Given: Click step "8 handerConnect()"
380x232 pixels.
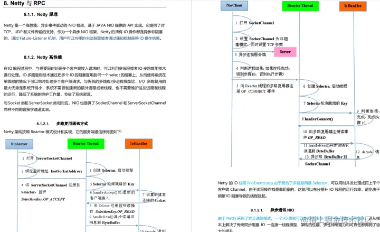Looking at the screenshot, I should 317,119.
